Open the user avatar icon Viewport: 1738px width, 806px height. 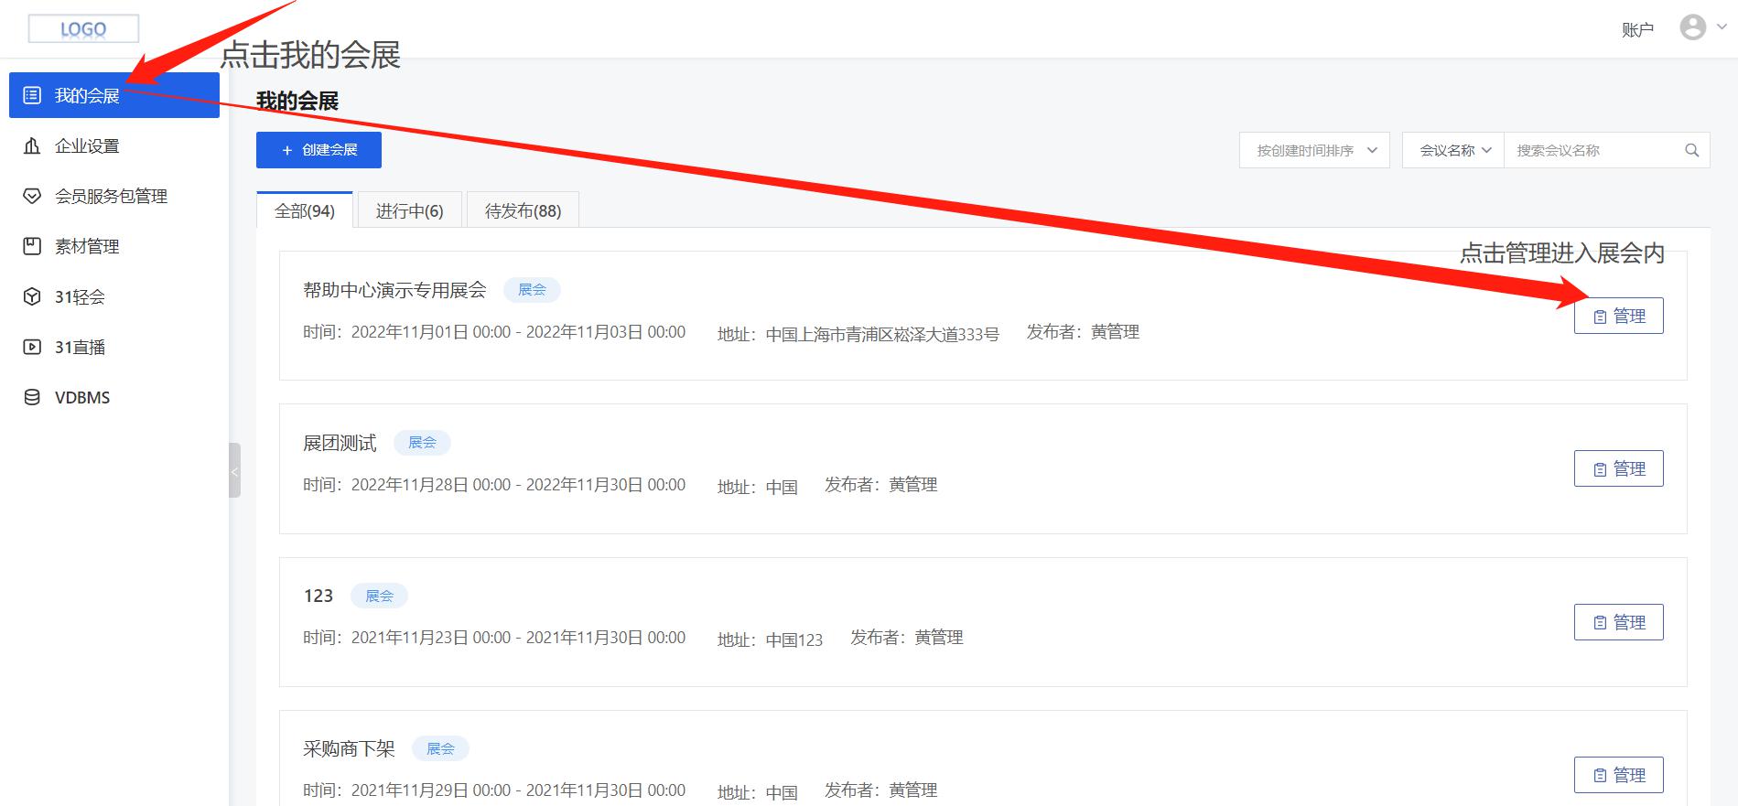(x=1692, y=27)
